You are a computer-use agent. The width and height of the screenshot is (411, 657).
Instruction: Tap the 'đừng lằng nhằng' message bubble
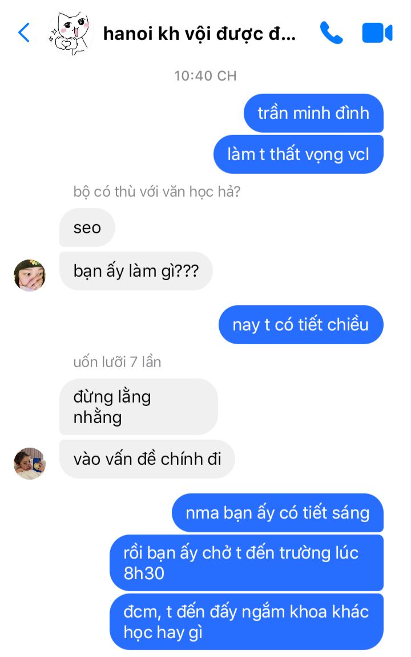[x=139, y=407]
